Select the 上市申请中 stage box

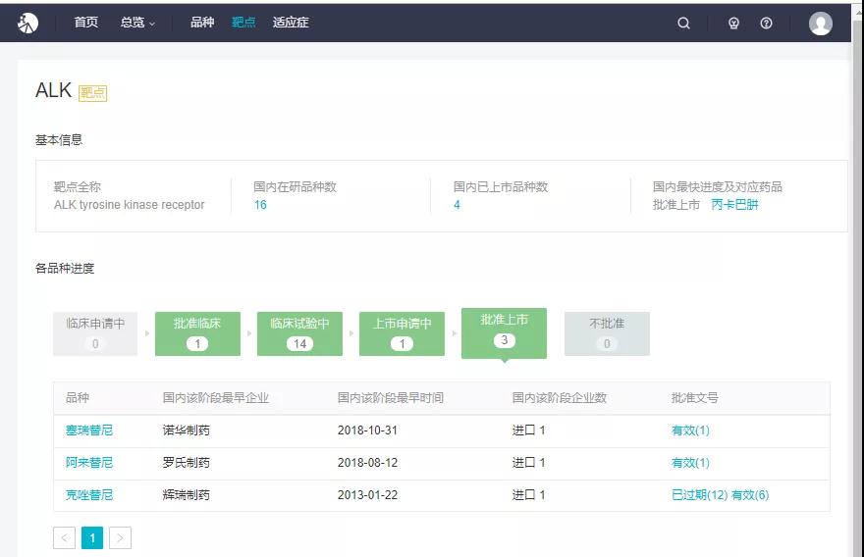(x=402, y=333)
